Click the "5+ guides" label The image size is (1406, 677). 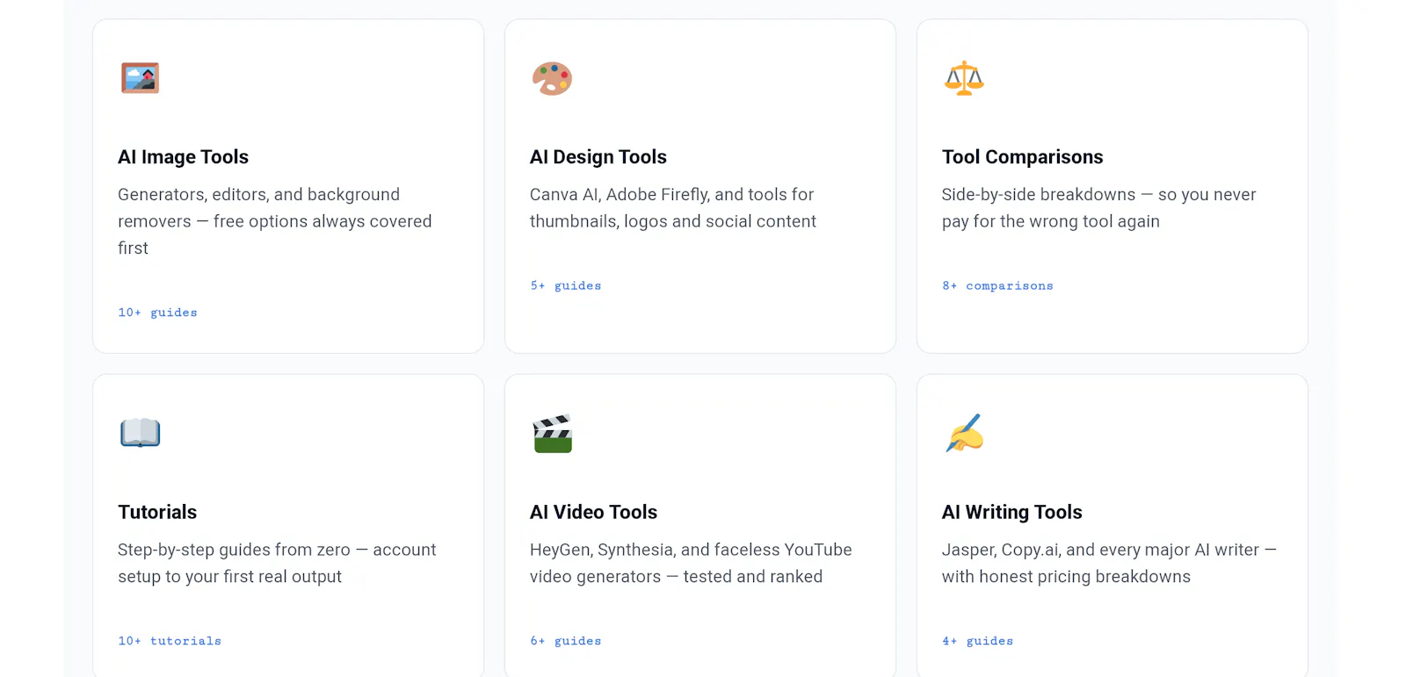(566, 285)
